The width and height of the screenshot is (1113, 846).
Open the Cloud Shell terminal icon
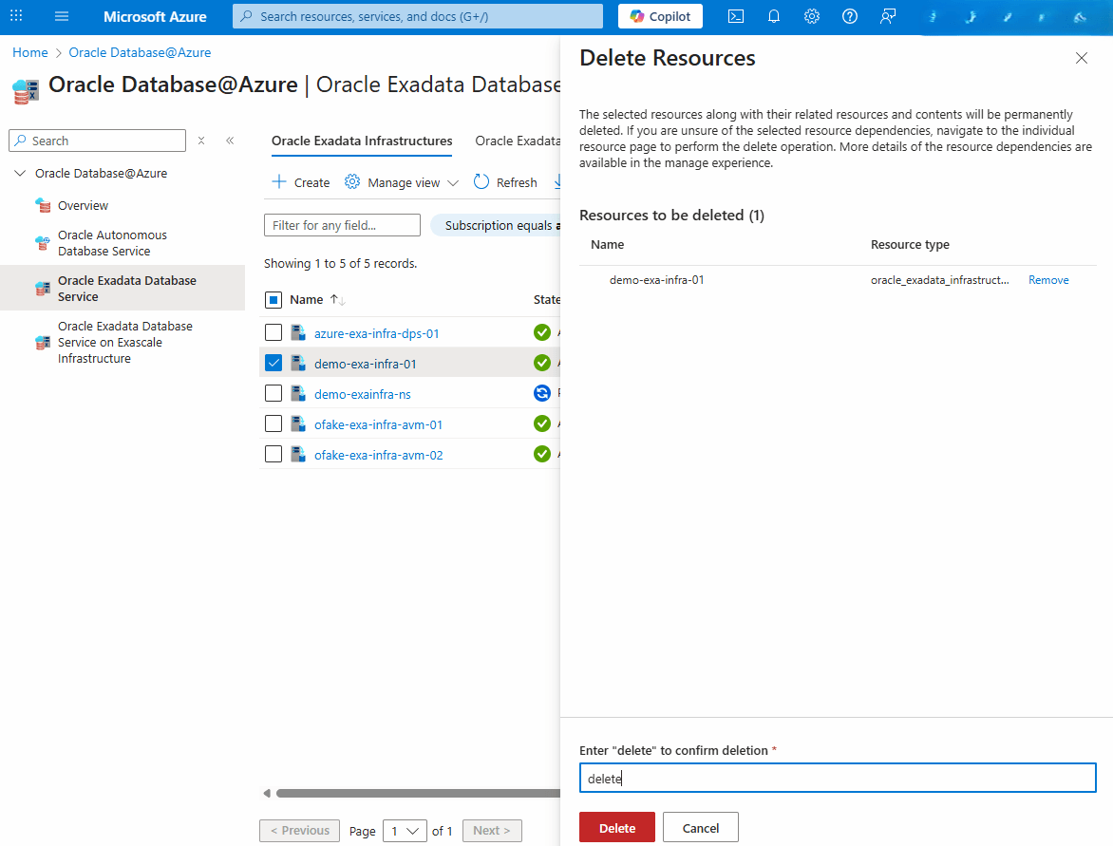coord(735,16)
